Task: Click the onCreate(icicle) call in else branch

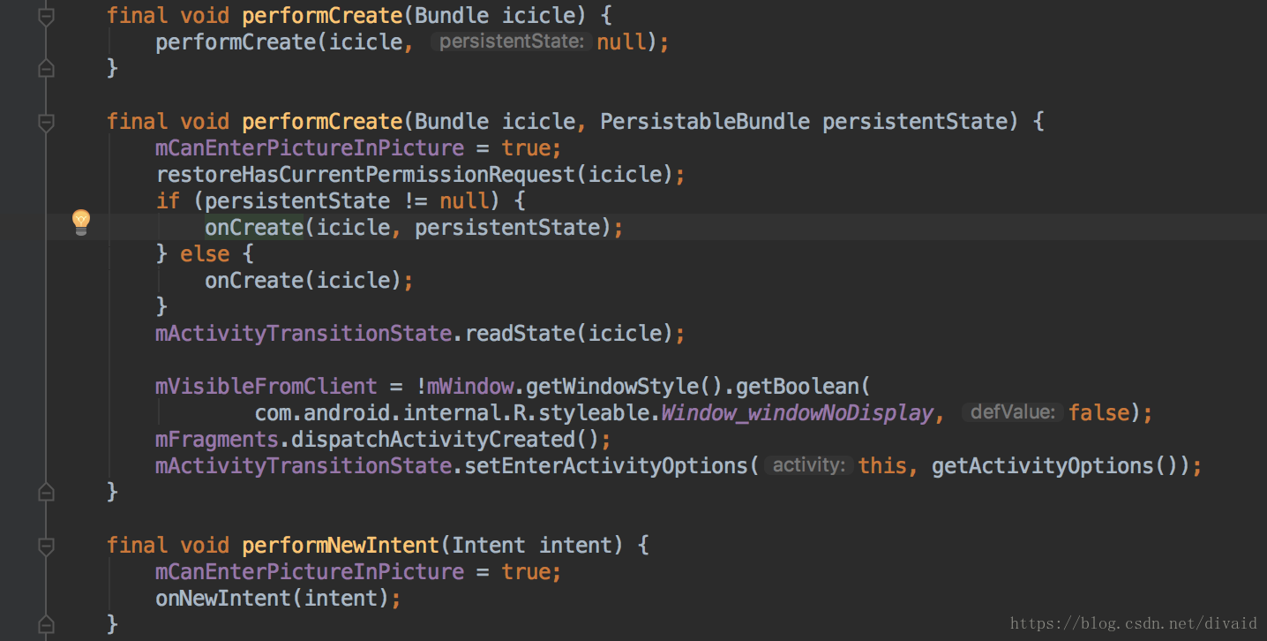Action: click(x=303, y=280)
